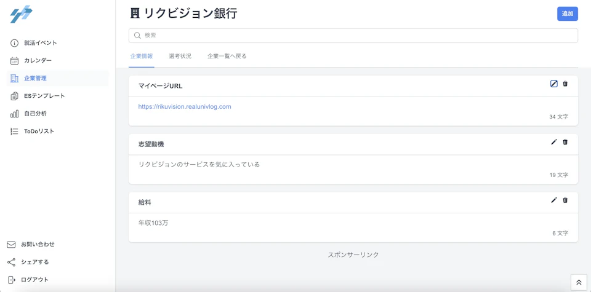The width and height of the screenshot is (591, 292).
Task: Click the text 年収103万
Action: tap(153, 223)
